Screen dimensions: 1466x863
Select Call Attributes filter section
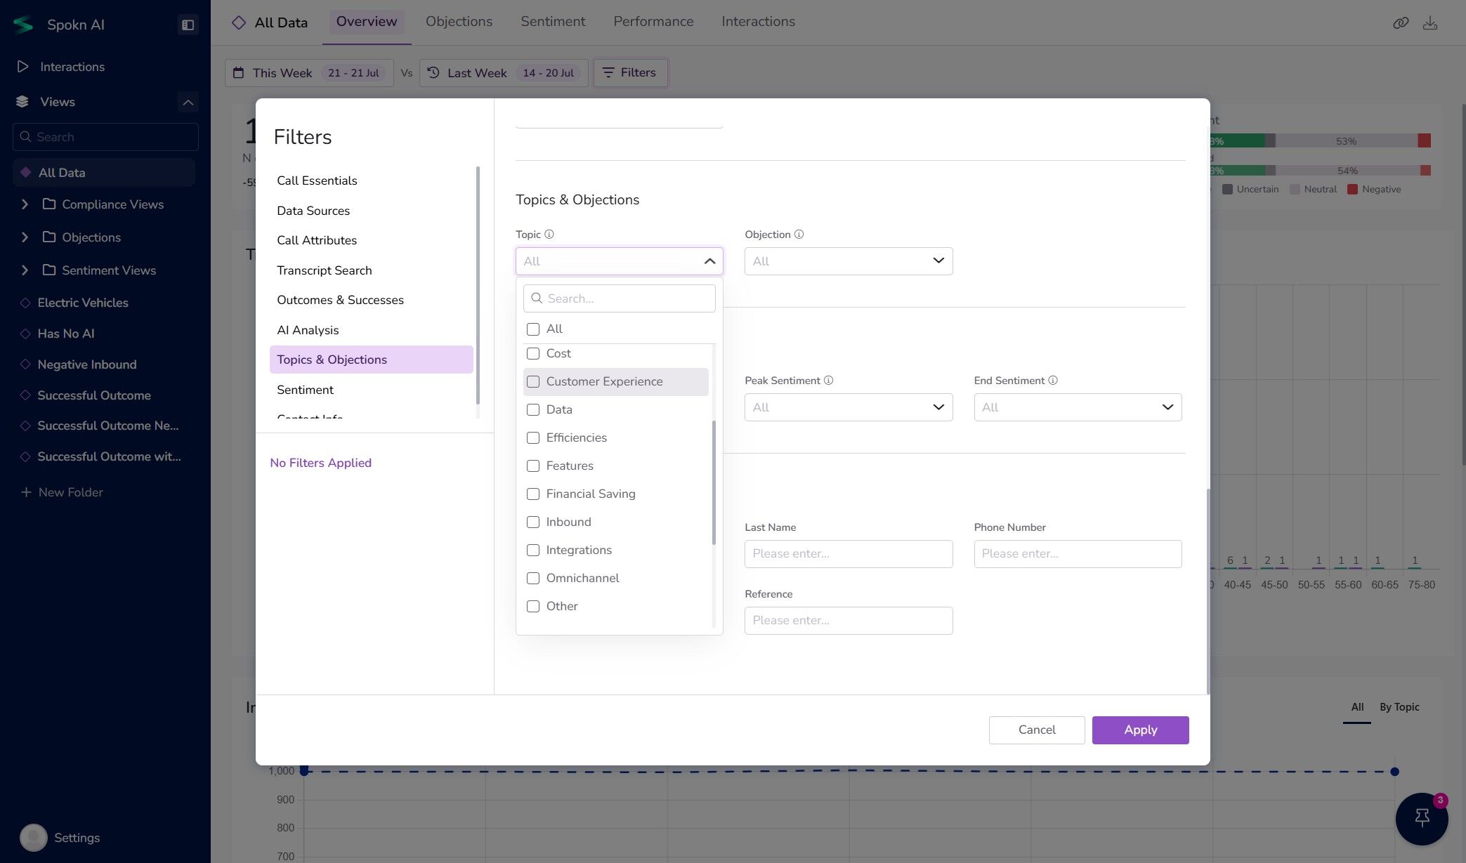click(317, 240)
